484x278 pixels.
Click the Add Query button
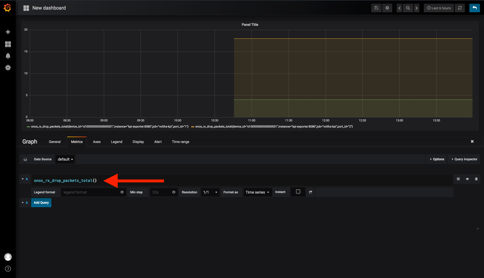coord(41,203)
